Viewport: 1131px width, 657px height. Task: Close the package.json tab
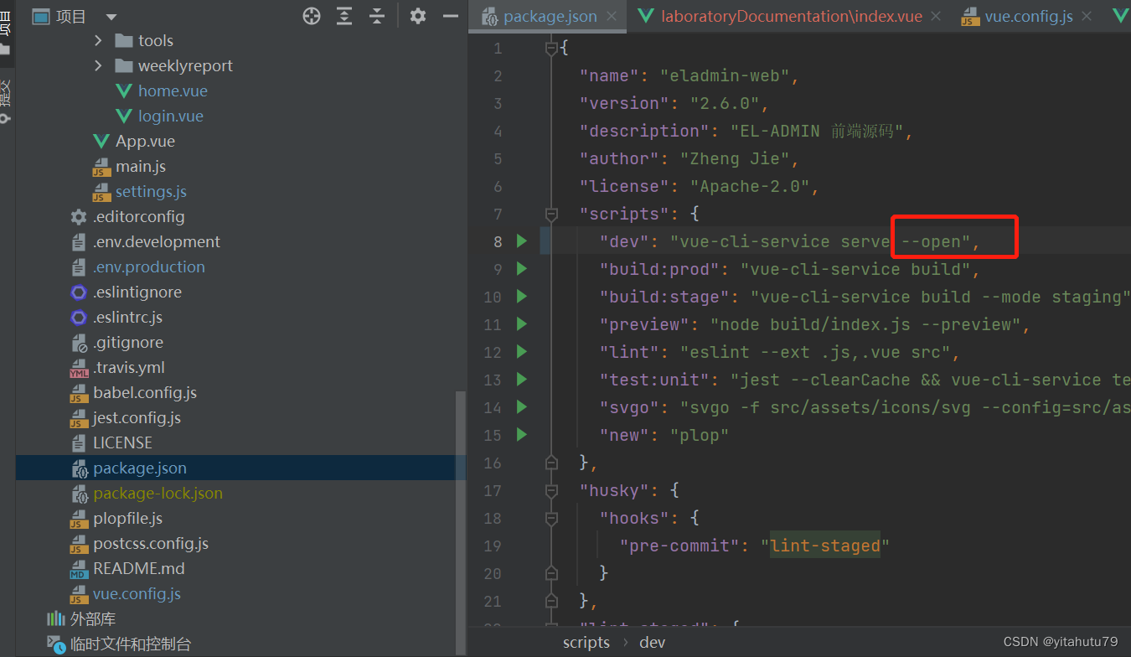pos(612,16)
